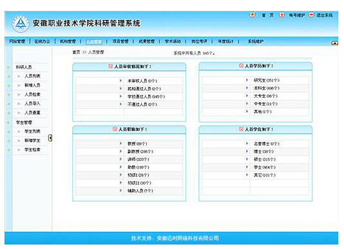This screenshot has height=249, width=344.
Task: Expand the 科研人员 section in the sidebar
Action: [24, 67]
